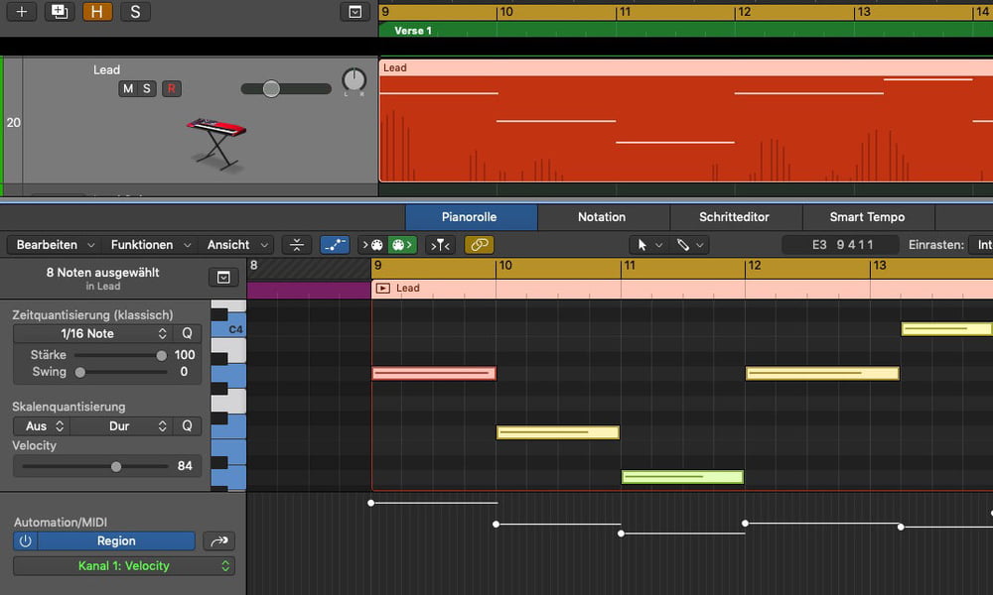Select the red keyboard instrument icon
The width and height of the screenshot is (993, 595).
pyautogui.click(x=216, y=144)
